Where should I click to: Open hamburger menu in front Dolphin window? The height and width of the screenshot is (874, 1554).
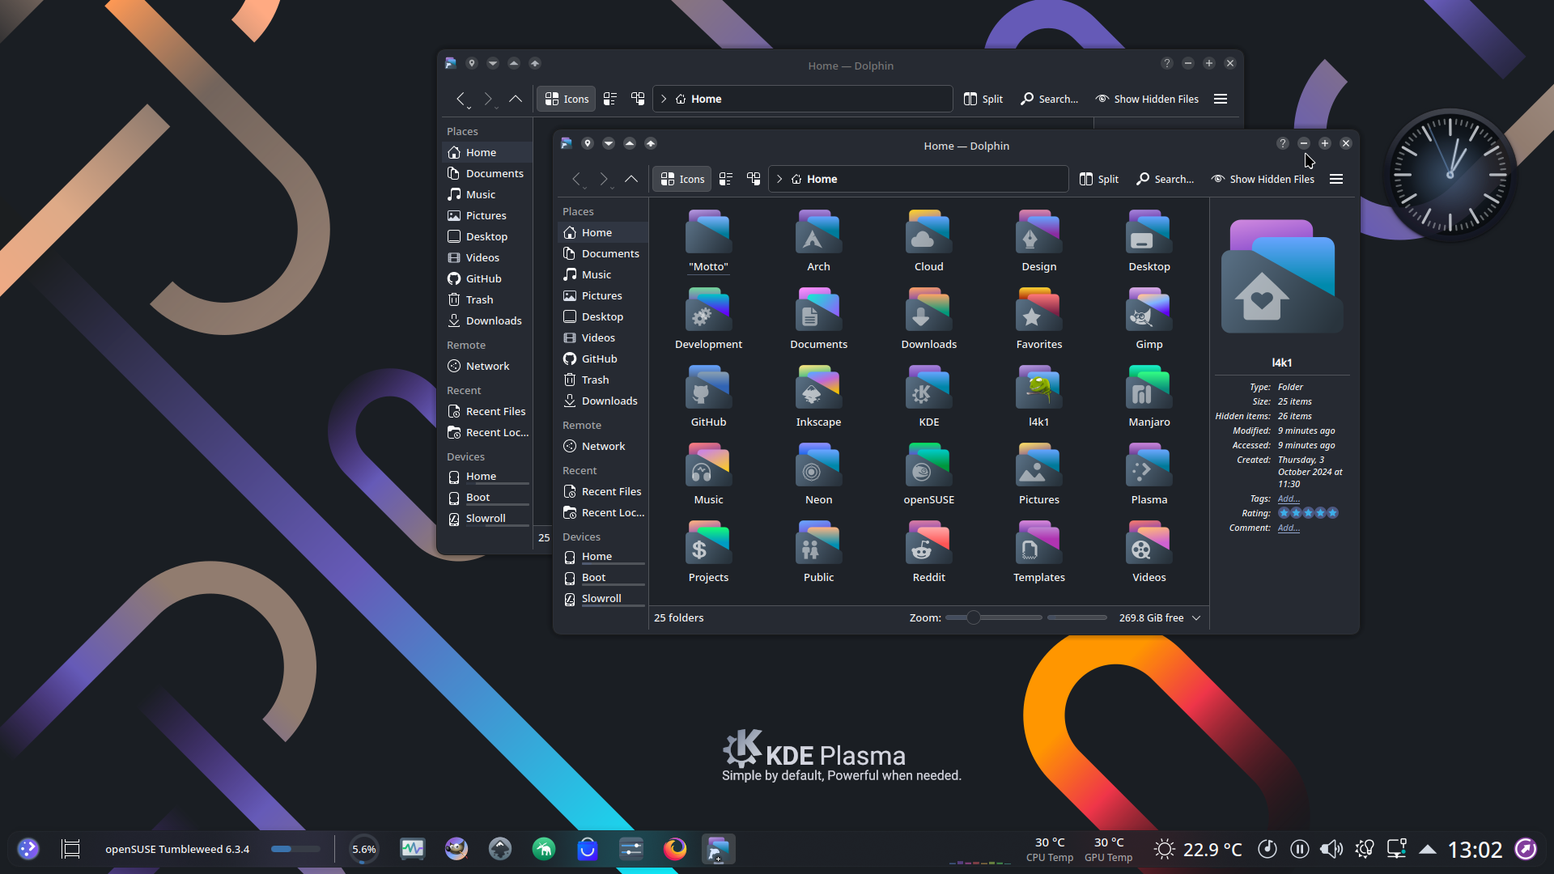pos(1336,179)
